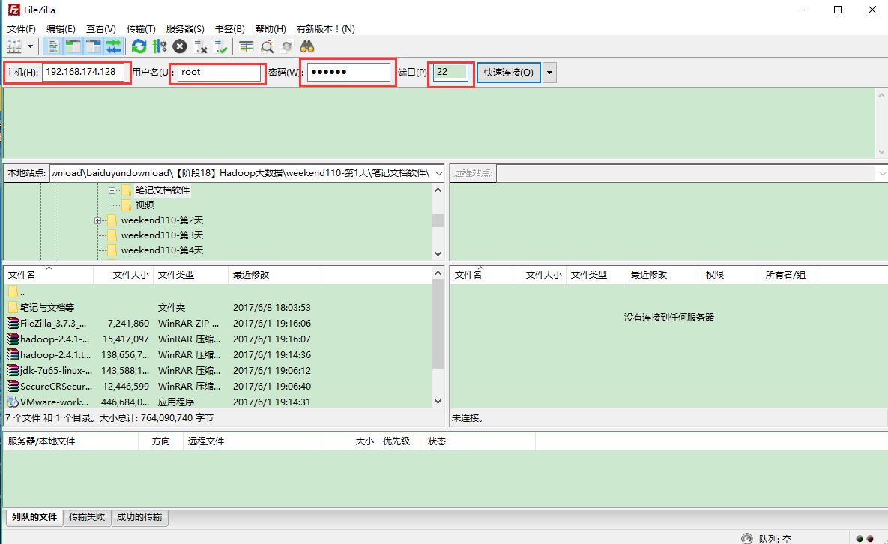The image size is (888, 544).
Task: Switch to the 列队的文件 tab
Action: (x=34, y=517)
